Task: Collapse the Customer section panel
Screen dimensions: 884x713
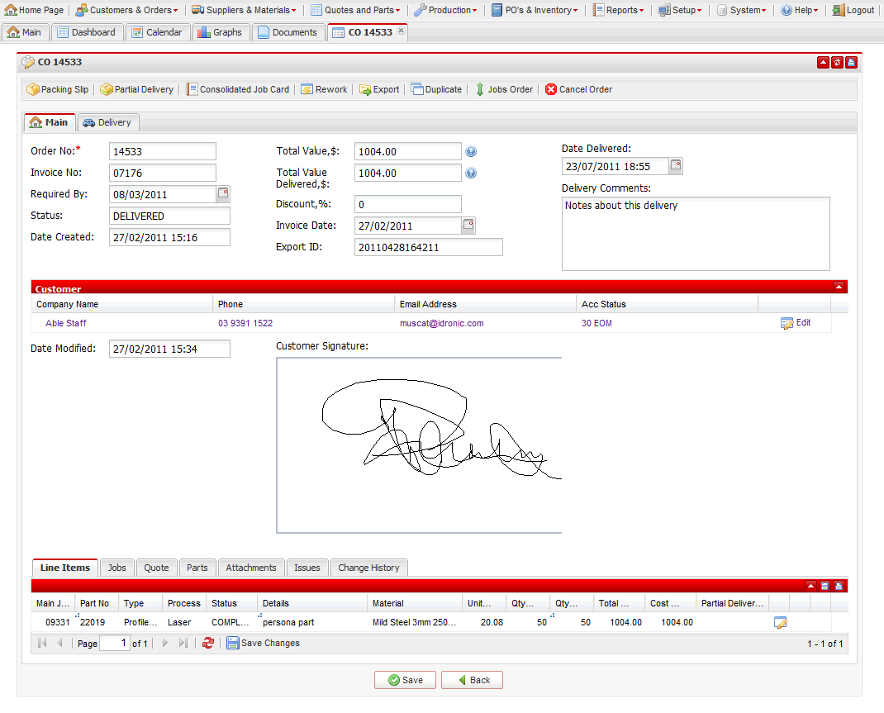Action: click(x=839, y=287)
